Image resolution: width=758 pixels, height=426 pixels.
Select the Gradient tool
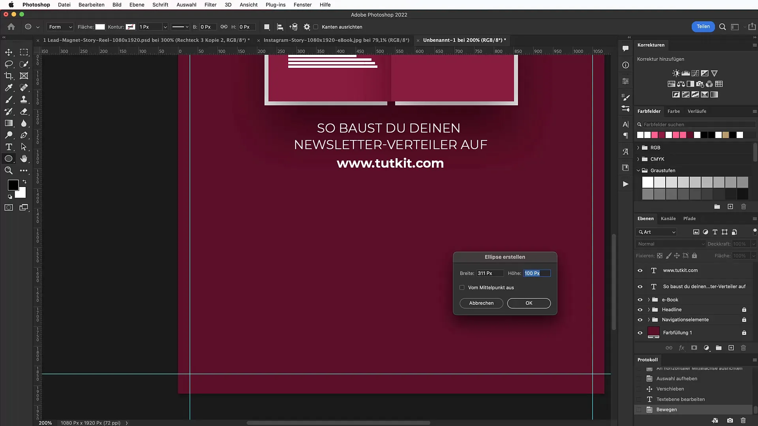coord(9,123)
